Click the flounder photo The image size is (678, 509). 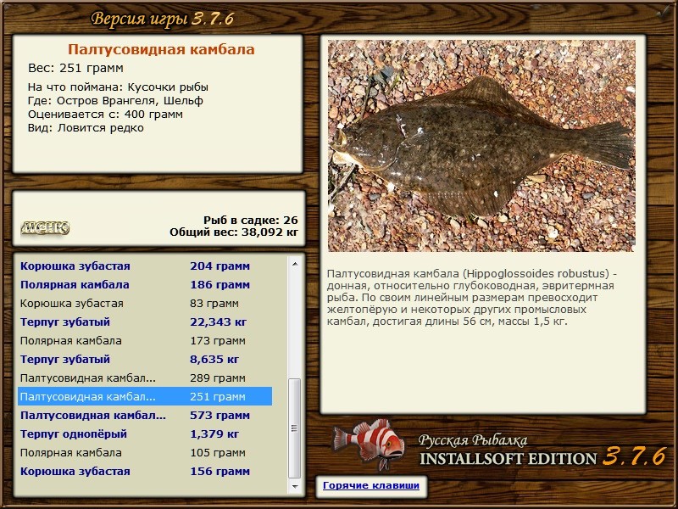click(481, 146)
